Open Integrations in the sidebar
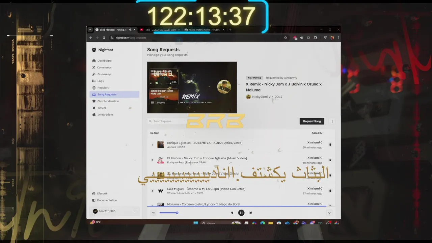Screen dimensions: 432x243 (114, 115)
